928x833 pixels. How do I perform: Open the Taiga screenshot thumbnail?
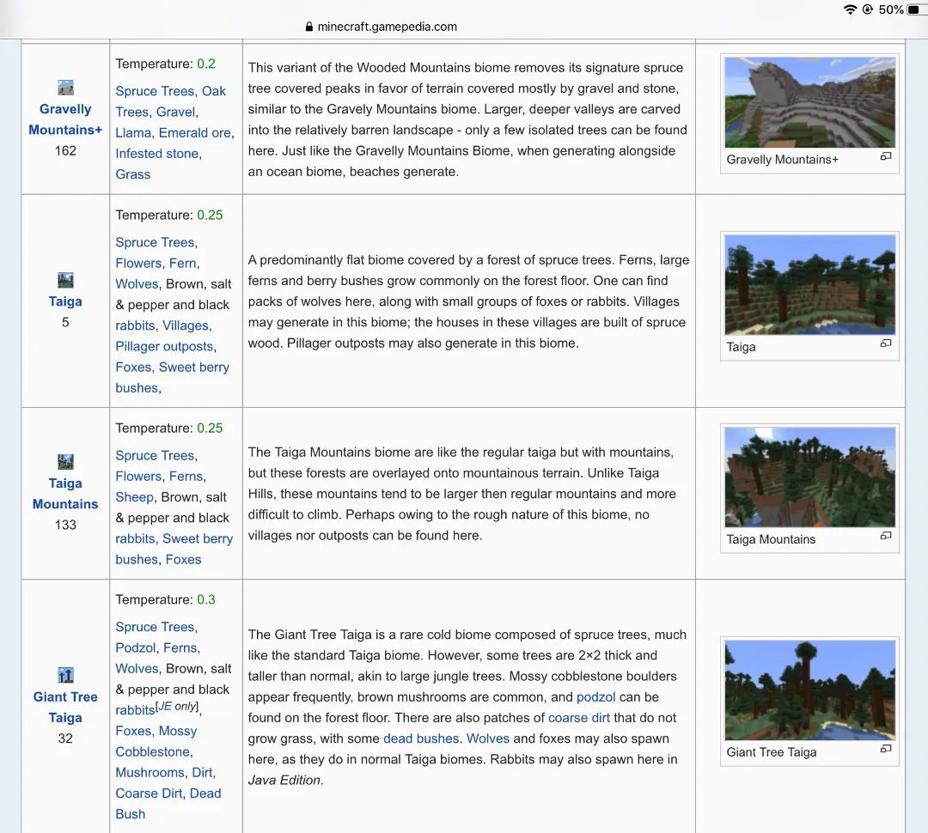click(x=809, y=285)
